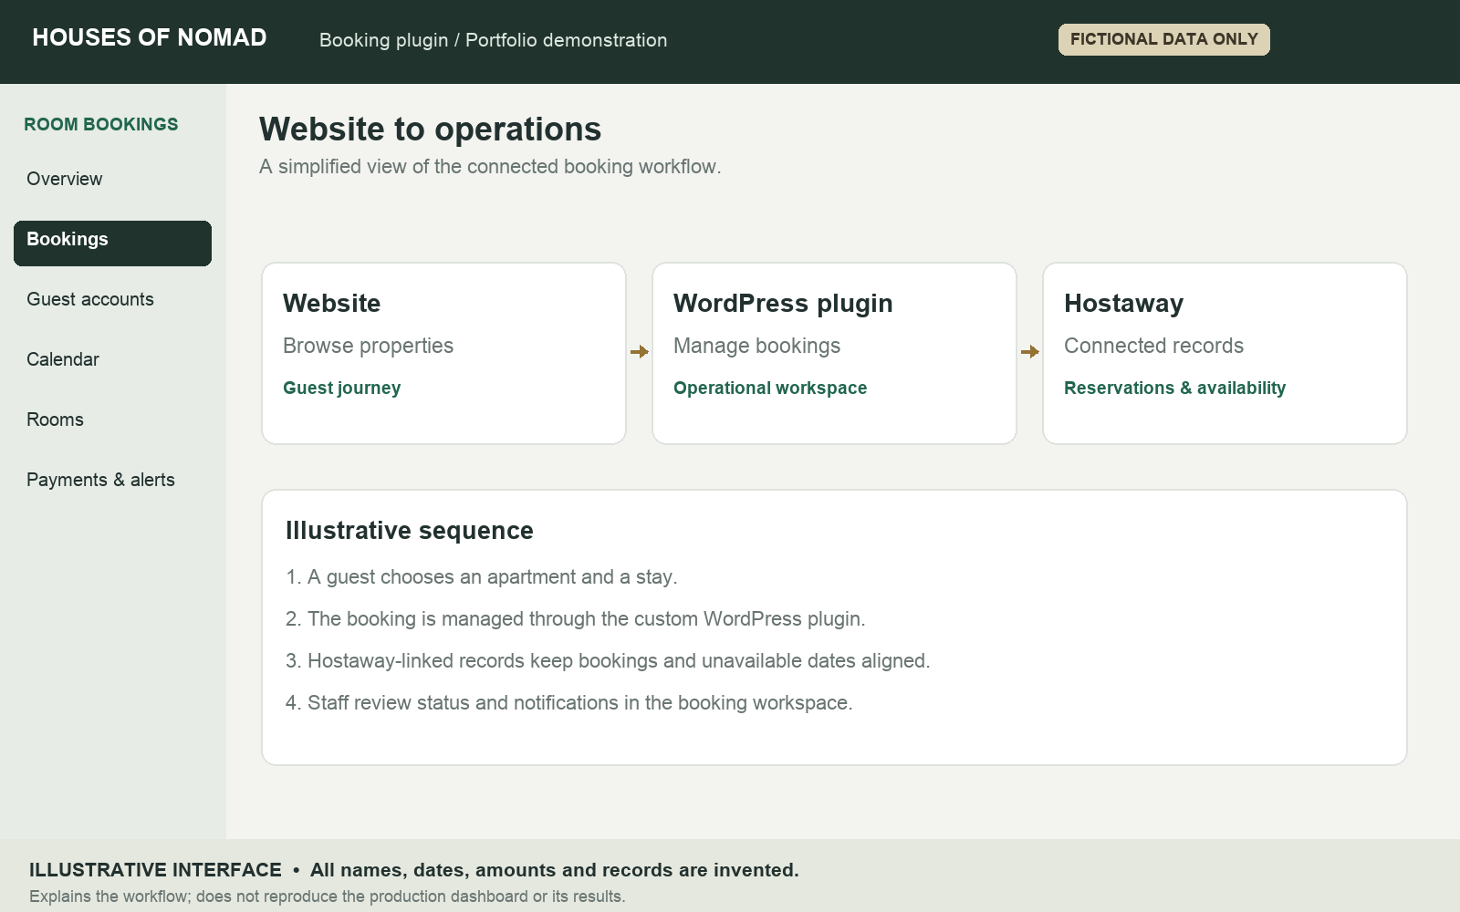Viewport: 1460px width, 912px height.
Task: Click the simplified view subtitle text
Action: click(490, 167)
